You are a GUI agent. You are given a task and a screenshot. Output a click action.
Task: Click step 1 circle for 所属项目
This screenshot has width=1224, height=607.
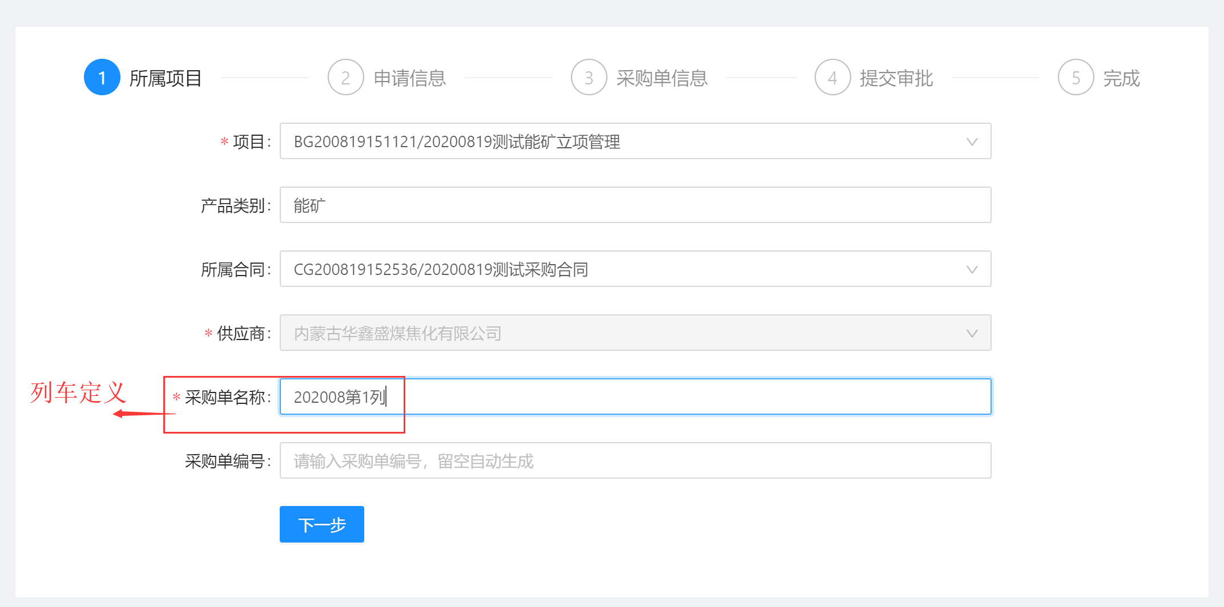(x=102, y=78)
